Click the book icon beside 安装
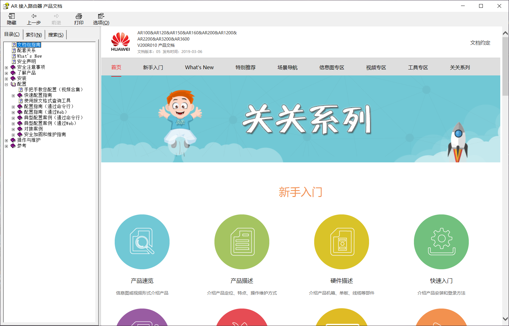Image resolution: width=509 pixels, height=326 pixels. 13,79
